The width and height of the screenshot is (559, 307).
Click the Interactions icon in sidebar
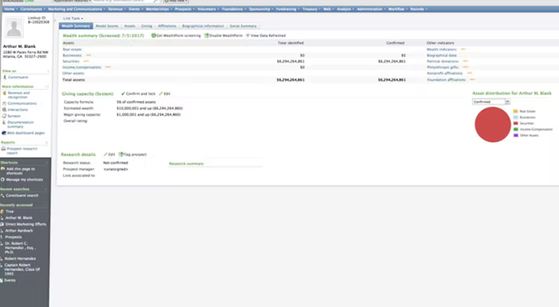click(4, 110)
